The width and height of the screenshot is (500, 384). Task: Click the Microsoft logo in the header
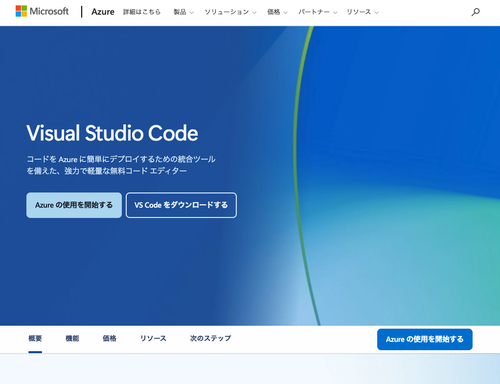[42, 12]
